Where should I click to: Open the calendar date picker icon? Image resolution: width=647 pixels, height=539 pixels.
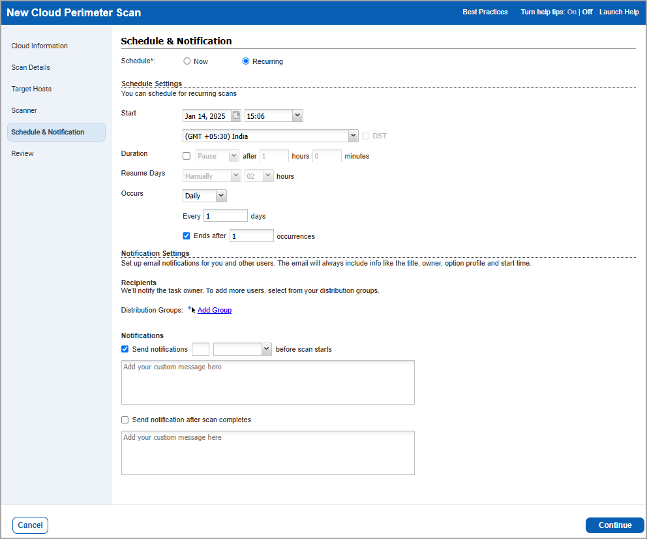(x=237, y=115)
